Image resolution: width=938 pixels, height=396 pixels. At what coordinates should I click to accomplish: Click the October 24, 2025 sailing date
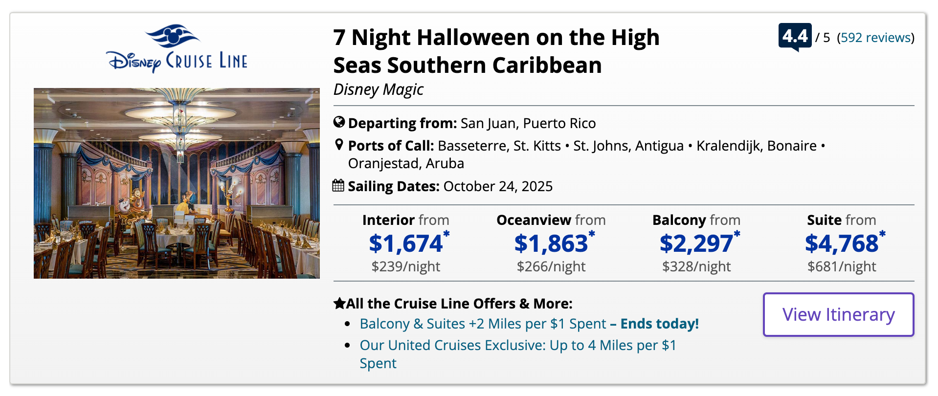coord(498,186)
